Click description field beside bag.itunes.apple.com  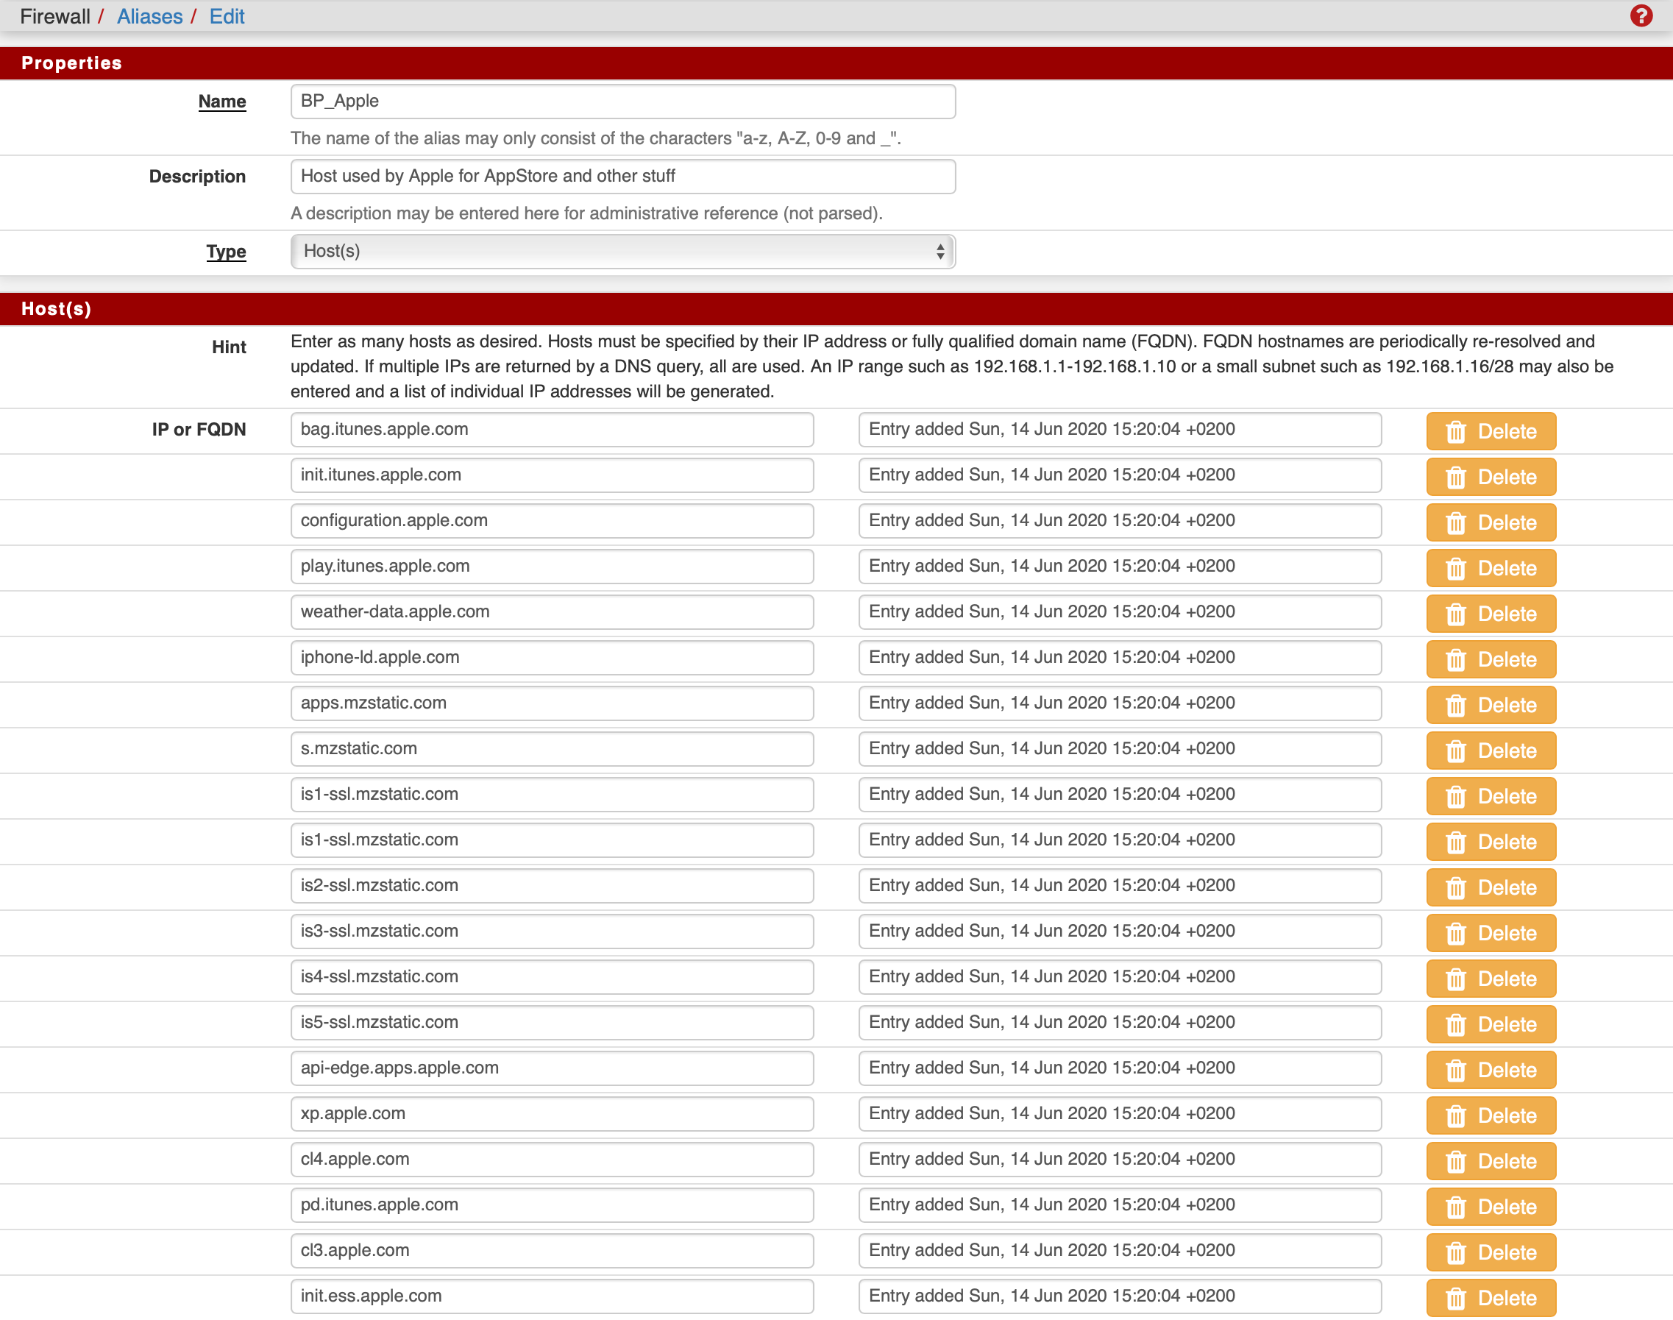click(1120, 430)
